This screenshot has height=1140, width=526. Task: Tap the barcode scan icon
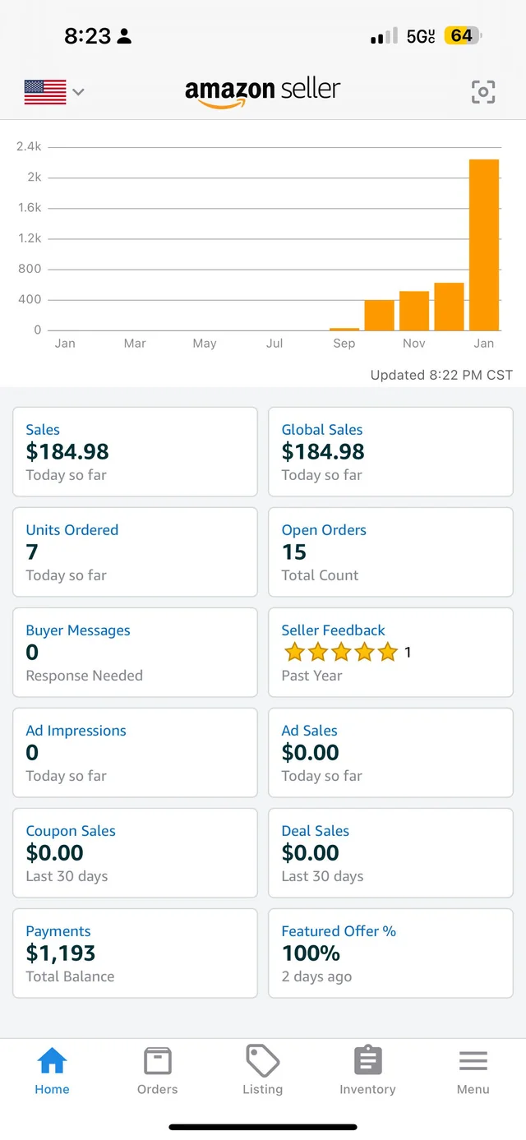click(483, 92)
